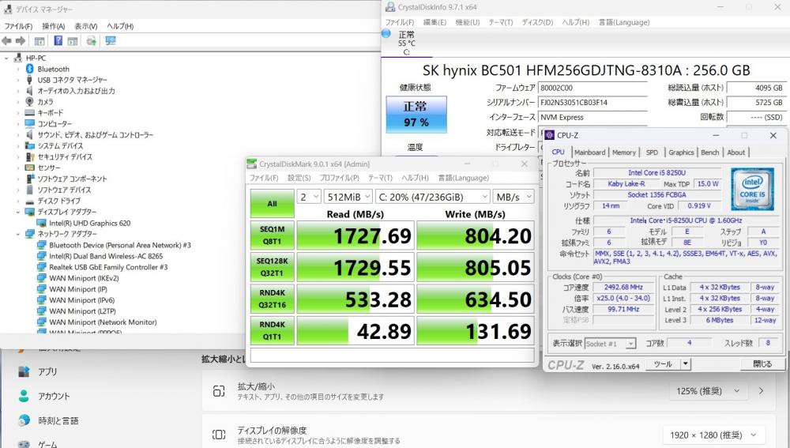Switch to the SPD tab in CPU-Z
Viewport: 790px width, 448px height.
coord(652,152)
